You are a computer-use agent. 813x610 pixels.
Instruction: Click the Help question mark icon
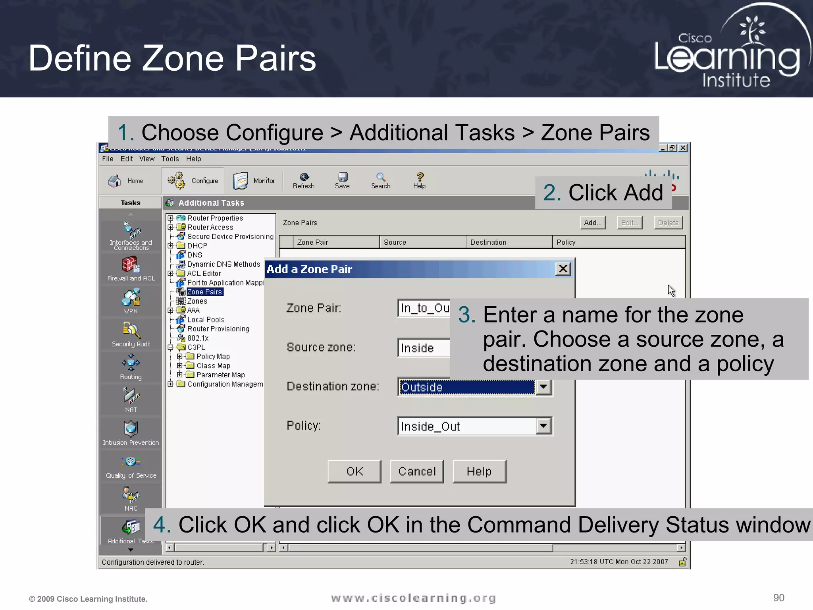pos(420,177)
